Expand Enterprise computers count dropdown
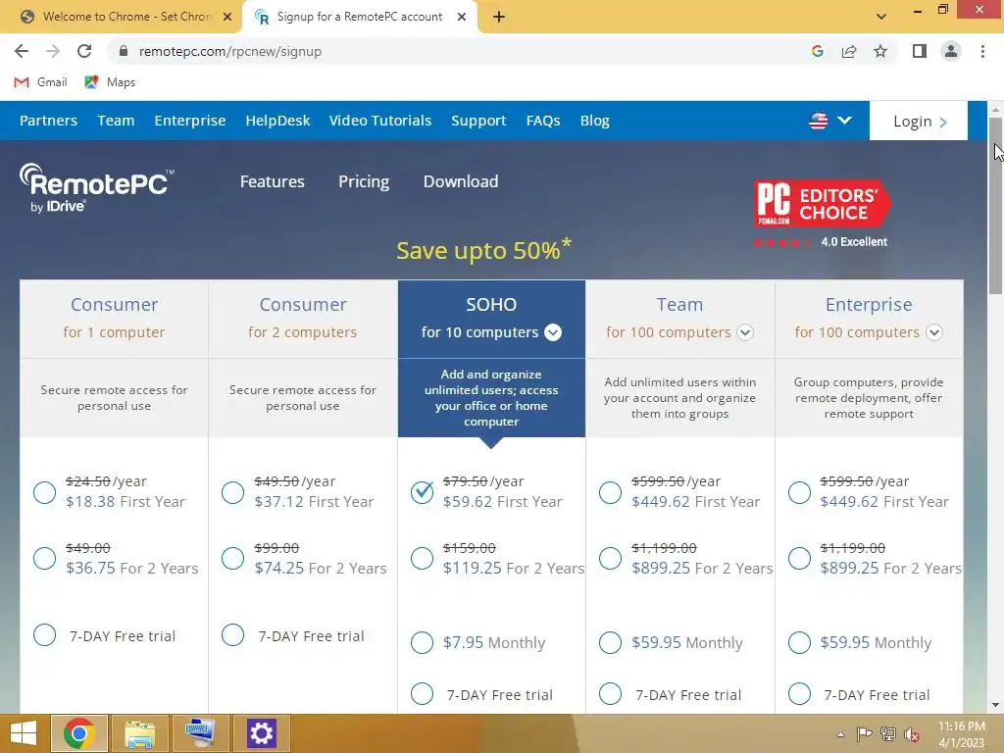 click(x=934, y=332)
